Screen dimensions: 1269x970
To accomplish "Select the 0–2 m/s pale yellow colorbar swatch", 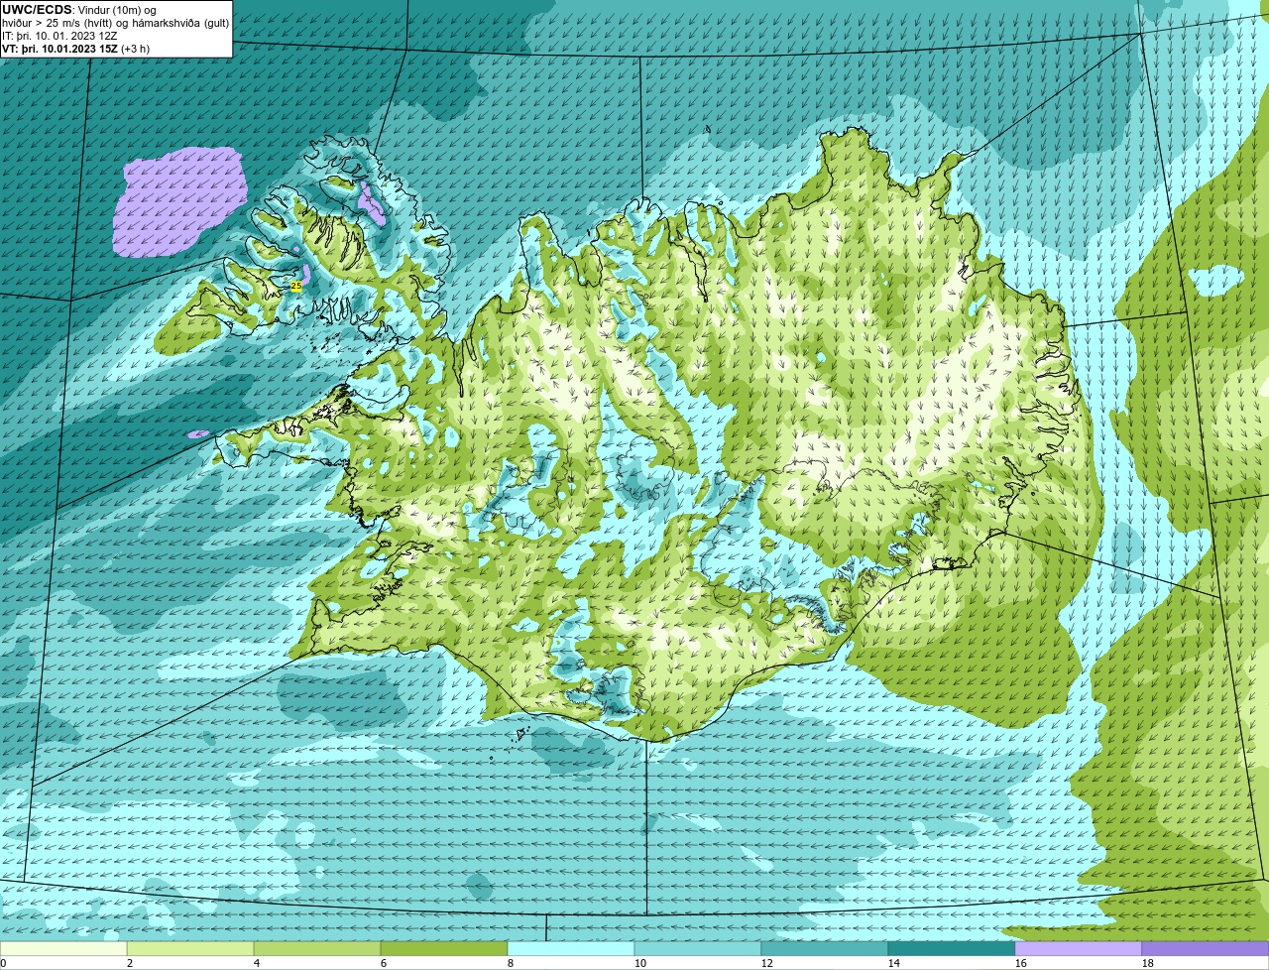I will (63, 949).
